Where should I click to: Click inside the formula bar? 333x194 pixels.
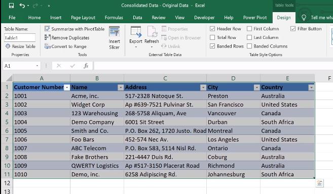(x=213, y=66)
